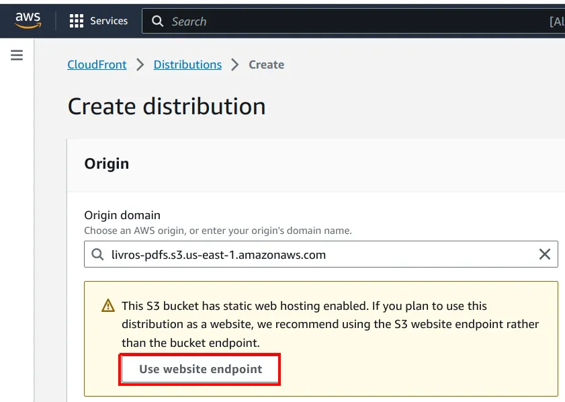Click the Origin domain label

coord(122,215)
